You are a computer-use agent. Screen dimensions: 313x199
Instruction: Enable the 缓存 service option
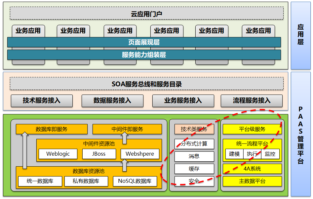pos(194,169)
